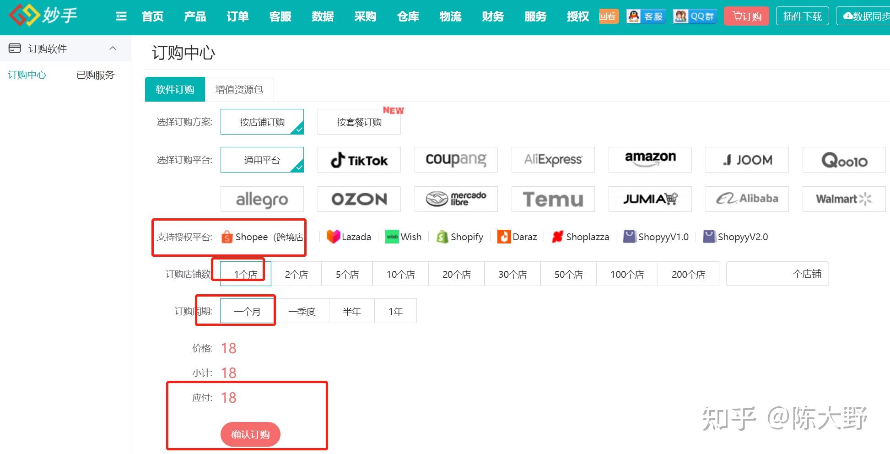Image resolution: width=890 pixels, height=454 pixels.
Task: Select 10个店 store count option
Action: click(400, 273)
